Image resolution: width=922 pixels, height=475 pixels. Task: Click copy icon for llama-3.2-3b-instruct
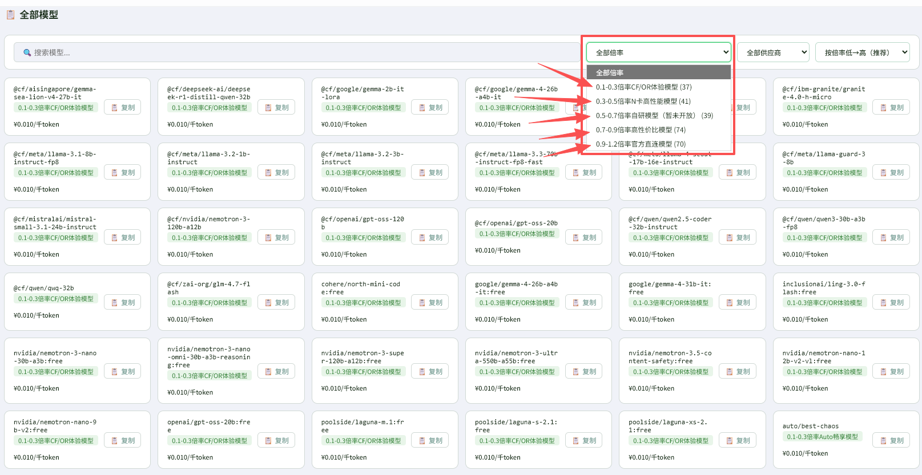[422, 173]
